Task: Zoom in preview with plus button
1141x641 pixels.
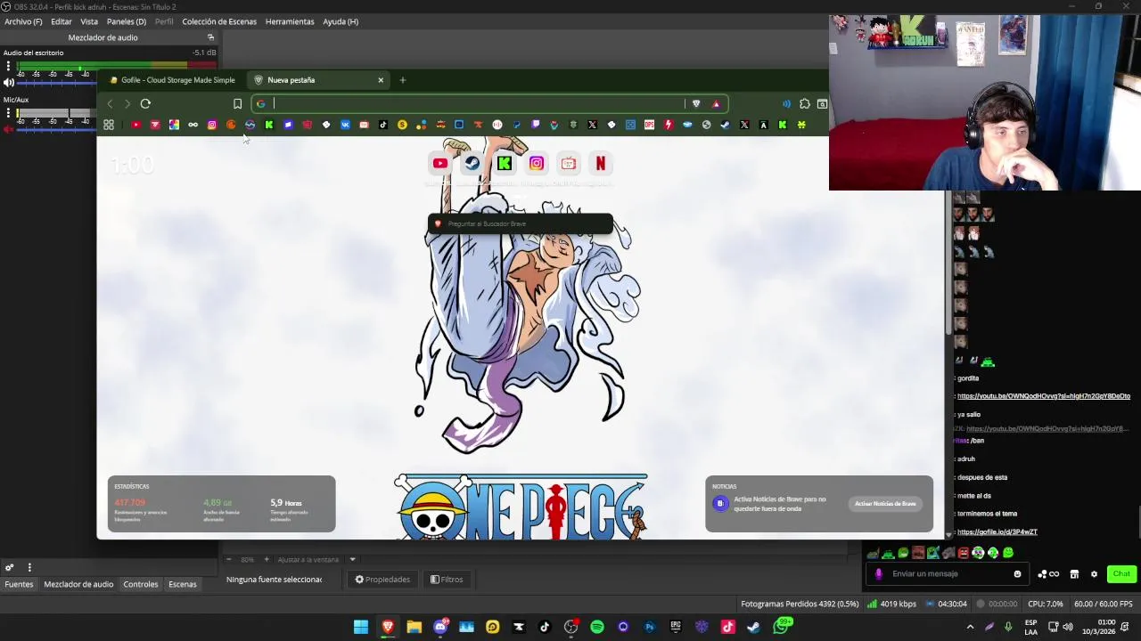Action: click(x=266, y=559)
